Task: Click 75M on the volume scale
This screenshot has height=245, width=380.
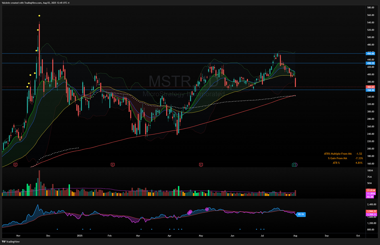Action: (x=370, y=177)
